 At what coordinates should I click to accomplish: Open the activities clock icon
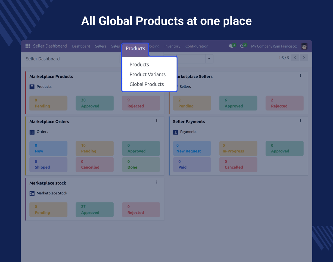(242, 46)
